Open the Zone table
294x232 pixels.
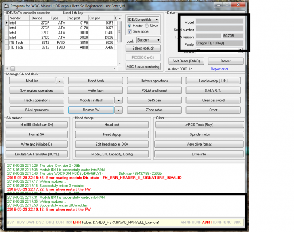pos(154,110)
